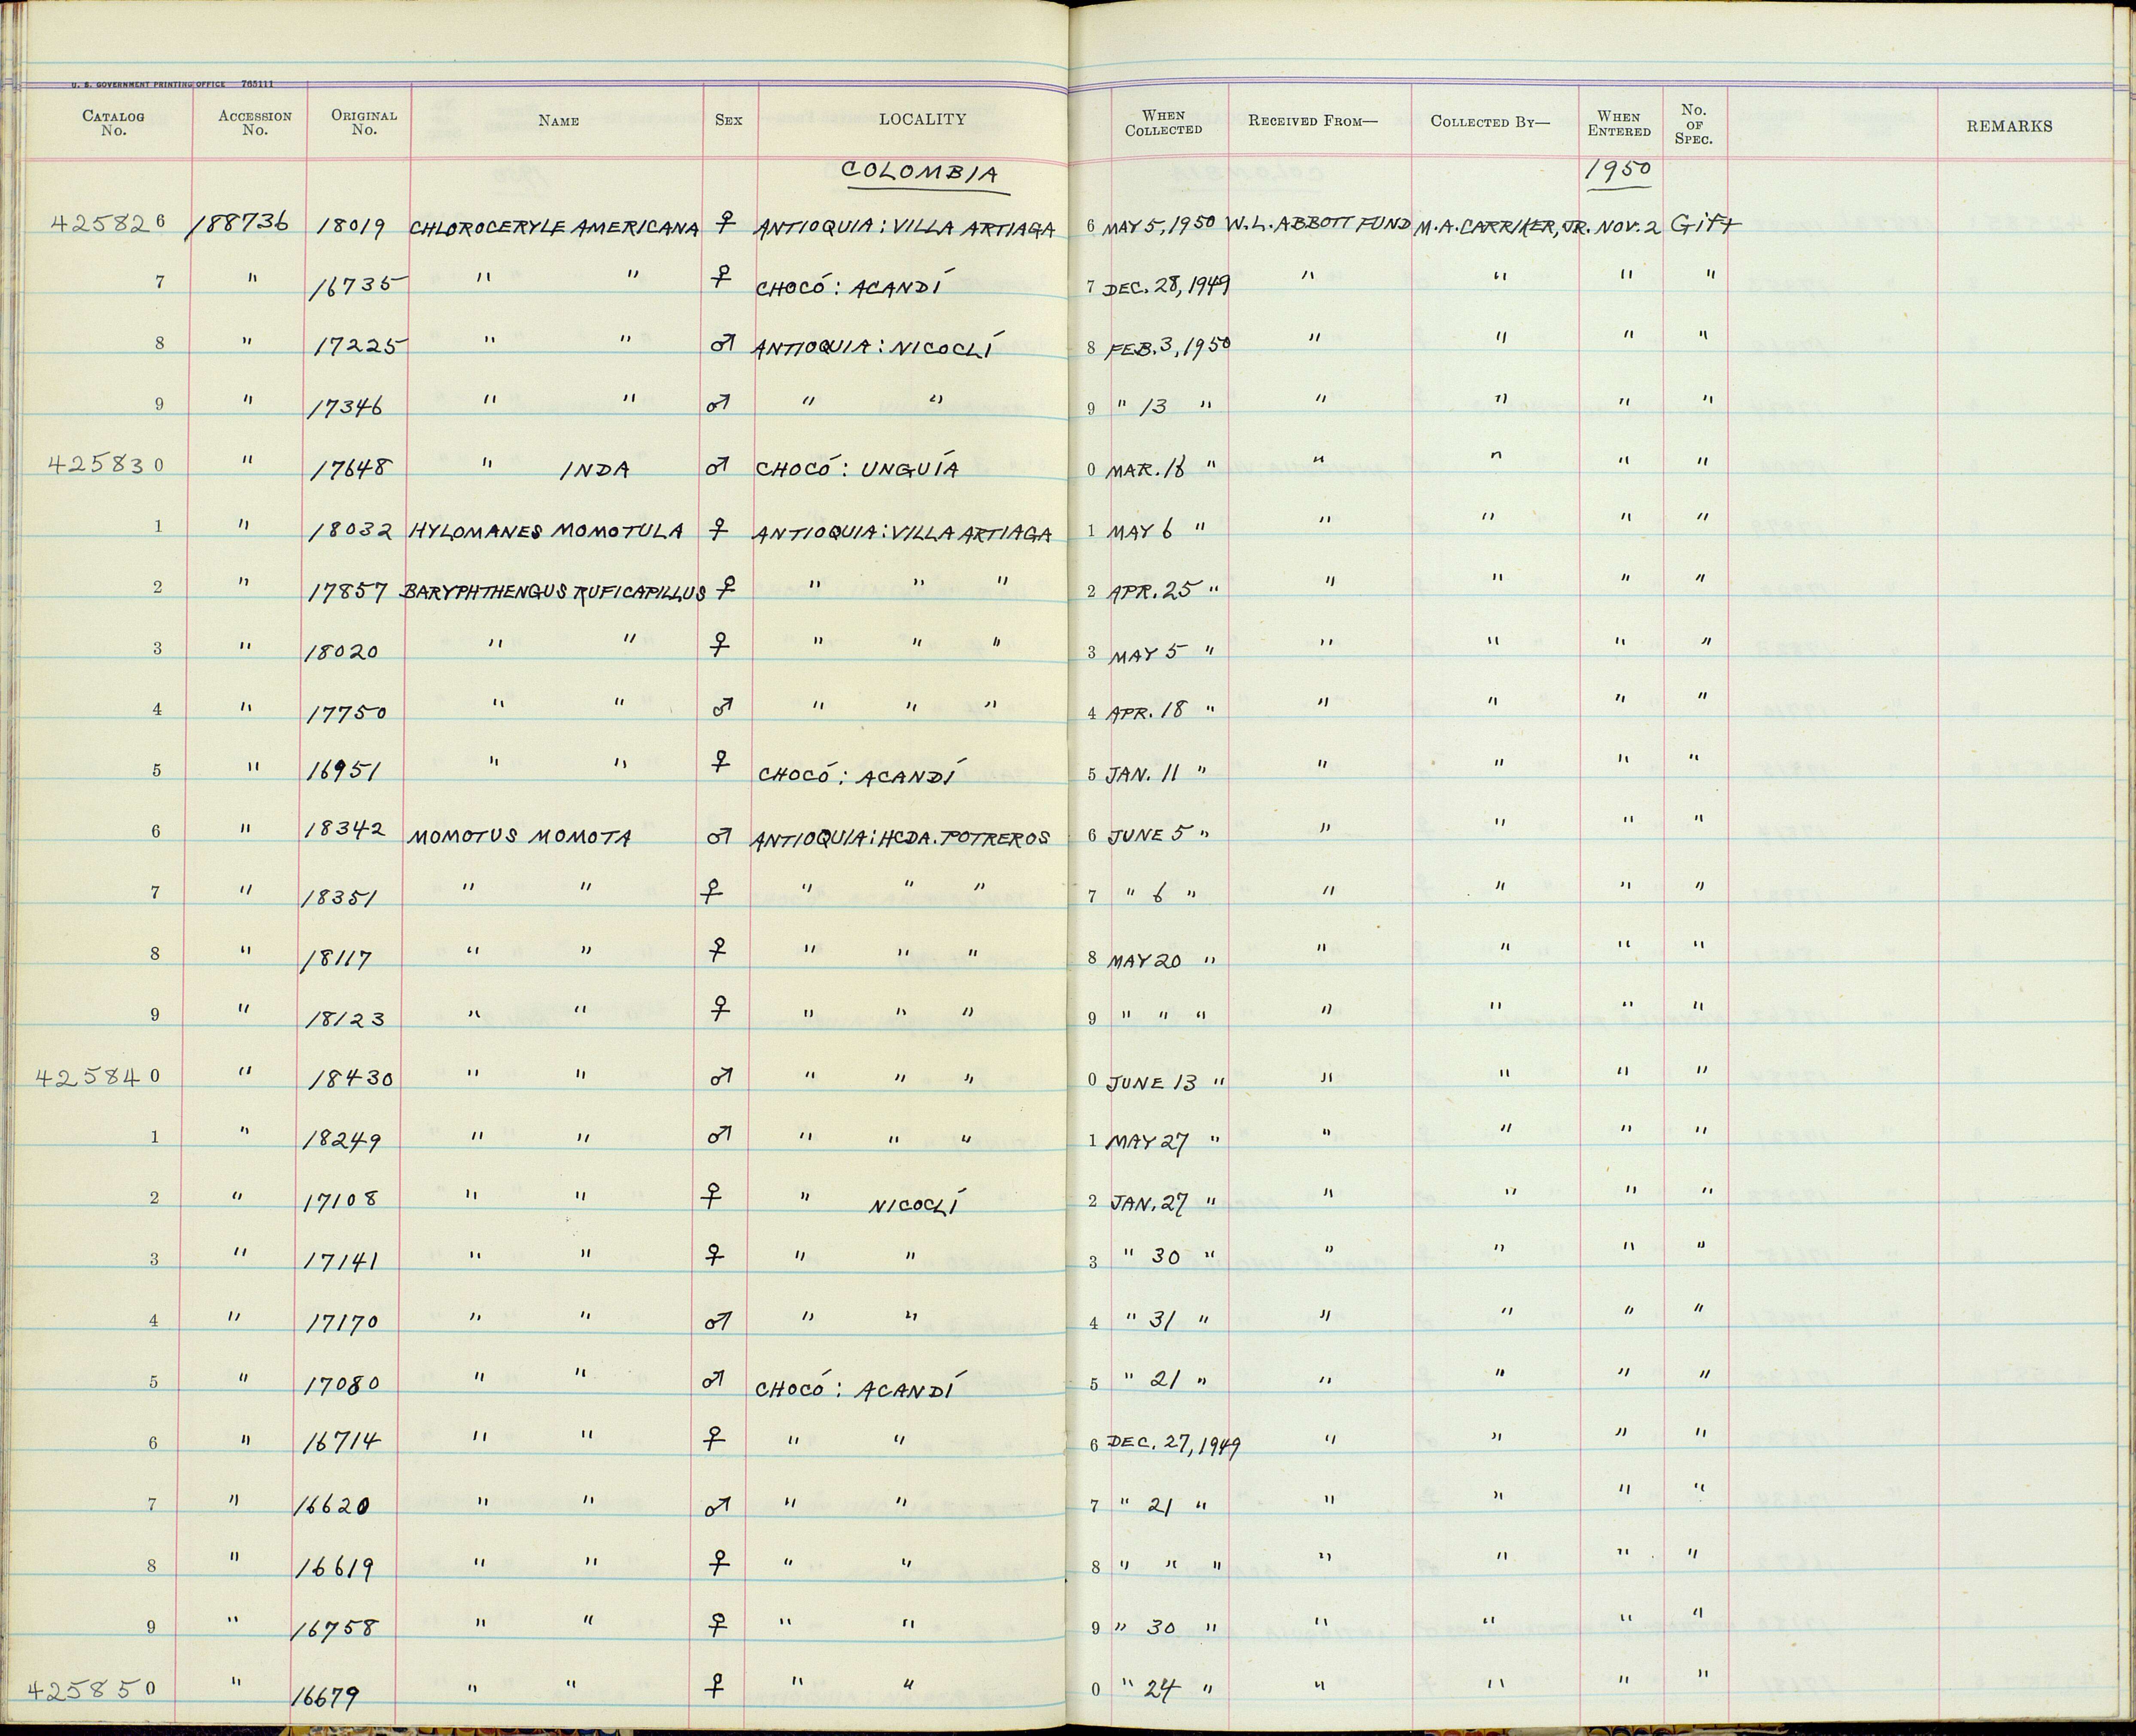Image resolution: width=2136 pixels, height=1736 pixels.
Task: Click the 'When Collected' column header
Action: [1163, 122]
